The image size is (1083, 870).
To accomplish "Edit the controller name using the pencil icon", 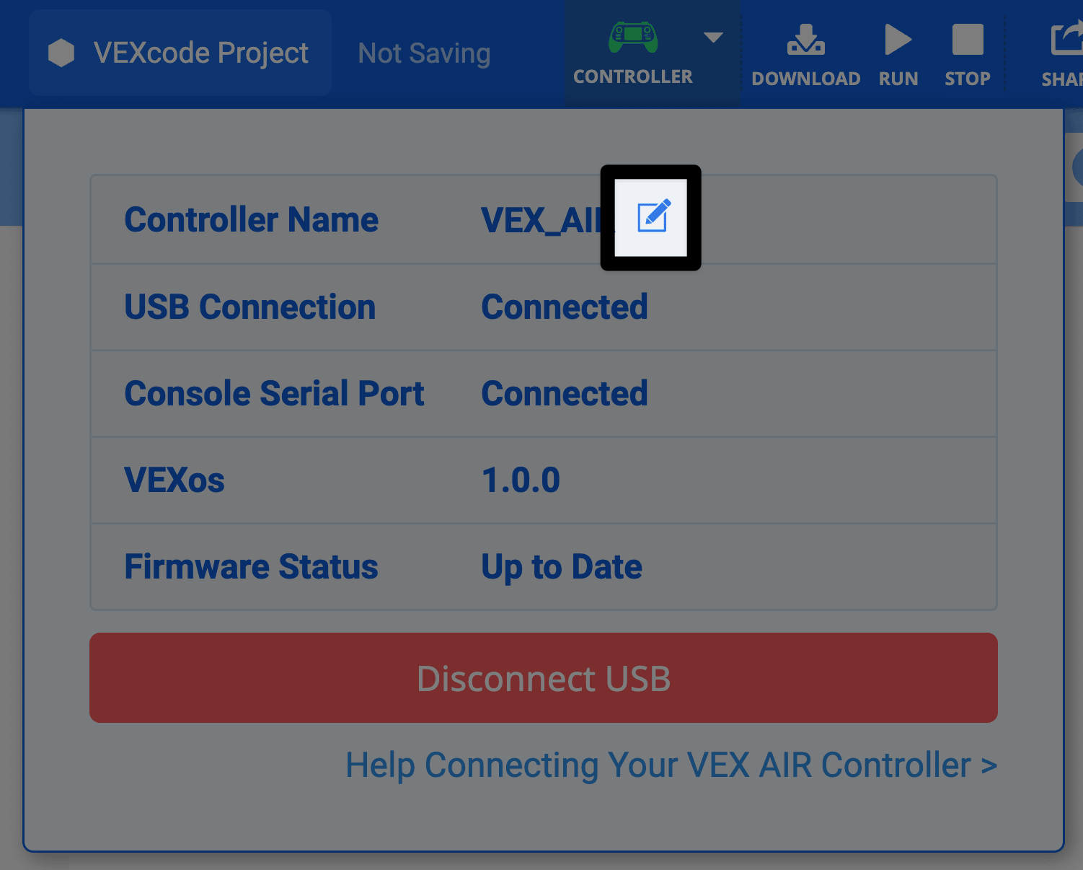I will click(650, 216).
